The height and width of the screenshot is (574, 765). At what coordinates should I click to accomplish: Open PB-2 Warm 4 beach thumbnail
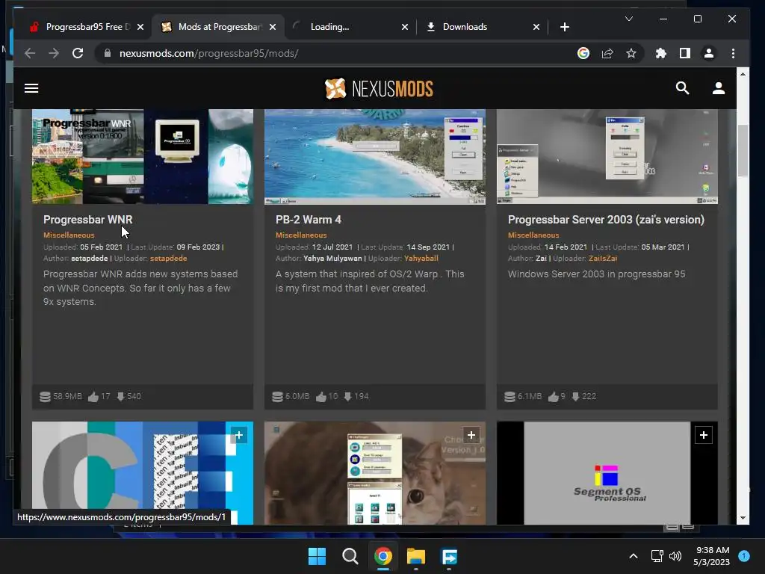pyautogui.click(x=375, y=156)
